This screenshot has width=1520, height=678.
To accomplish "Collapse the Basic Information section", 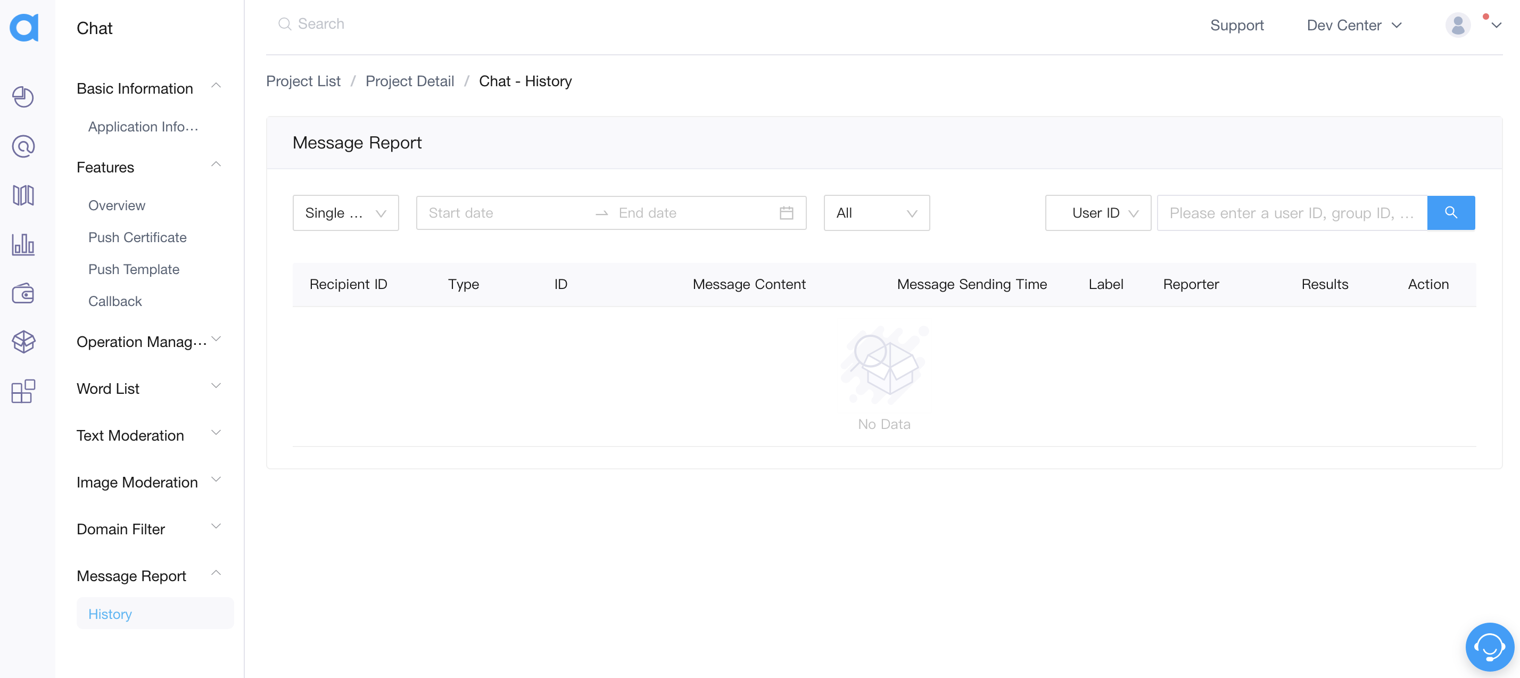I will coord(217,87).
